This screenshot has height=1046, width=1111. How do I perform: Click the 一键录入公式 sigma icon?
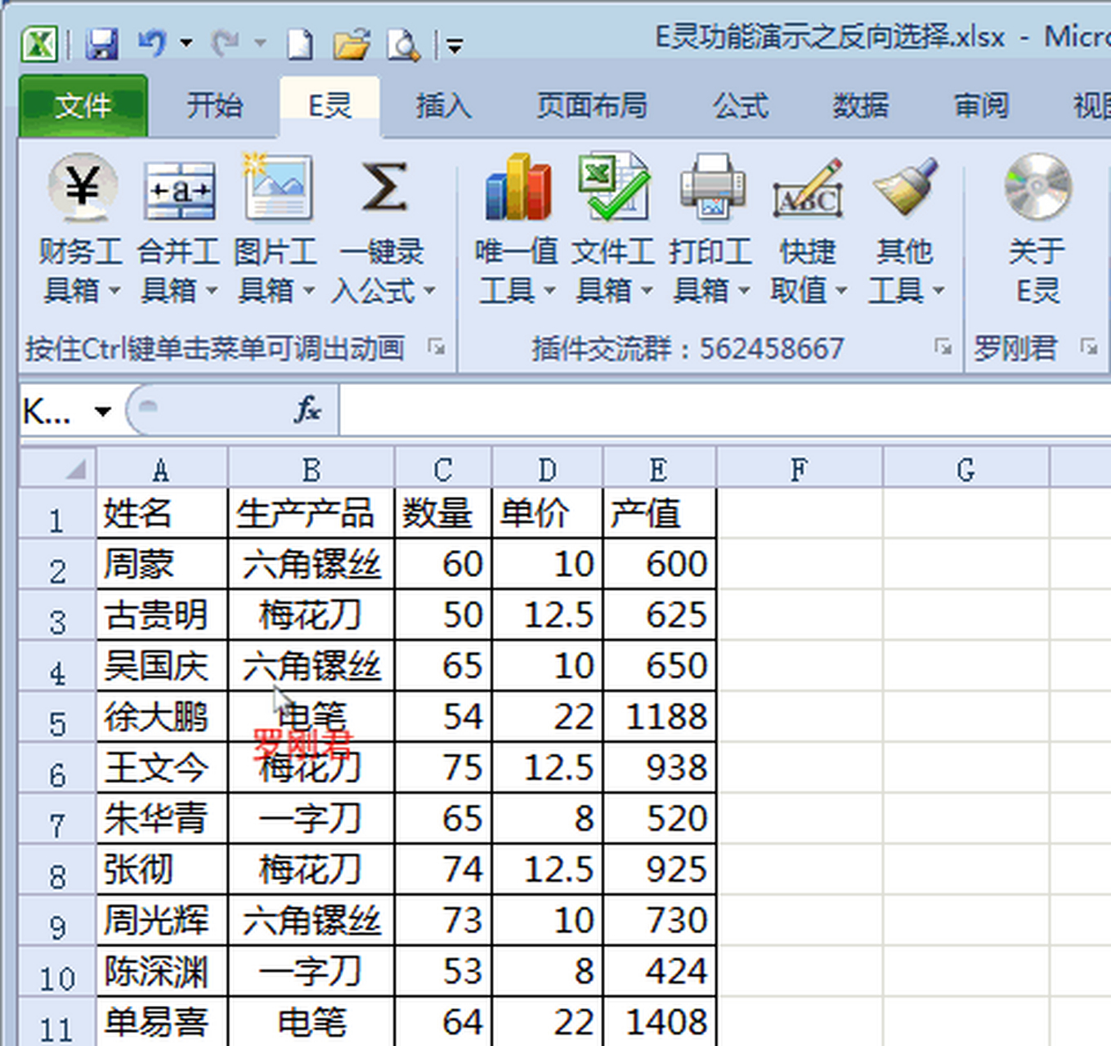(x=383, y=188)
